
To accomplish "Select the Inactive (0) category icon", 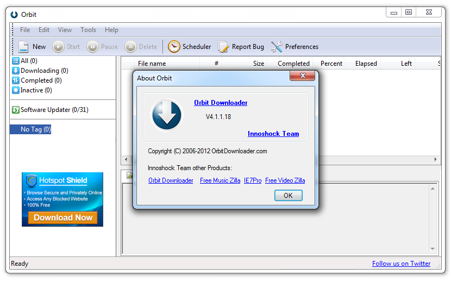I will click(16, 90).
